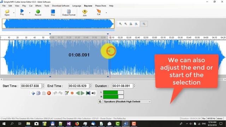Click the notepad-with-pencil edit icon
This screenshot has width=226, height=127.
[x=67, y=93]
